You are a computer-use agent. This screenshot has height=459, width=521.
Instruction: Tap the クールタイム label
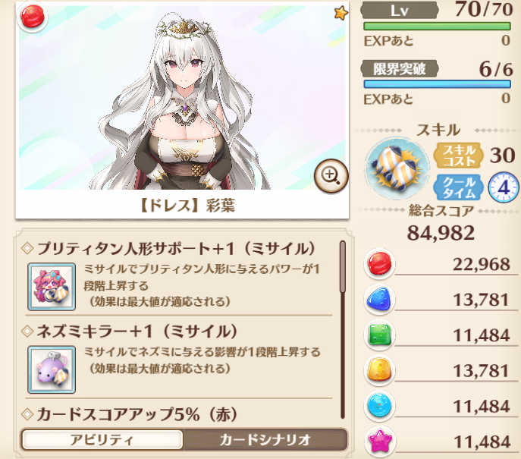[459, 187]
